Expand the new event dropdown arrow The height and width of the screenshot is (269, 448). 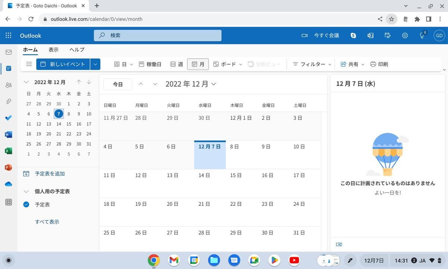(95, 64)
